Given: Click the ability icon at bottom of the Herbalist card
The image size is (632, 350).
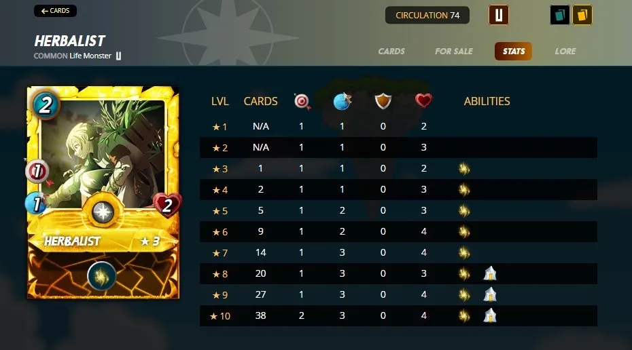Looking at the screenshot, I should pyautogui.click(x=101, y=276).
